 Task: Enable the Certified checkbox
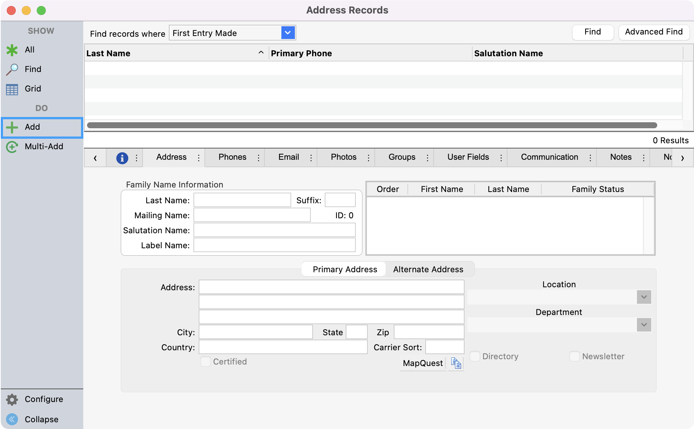point(205,361)
